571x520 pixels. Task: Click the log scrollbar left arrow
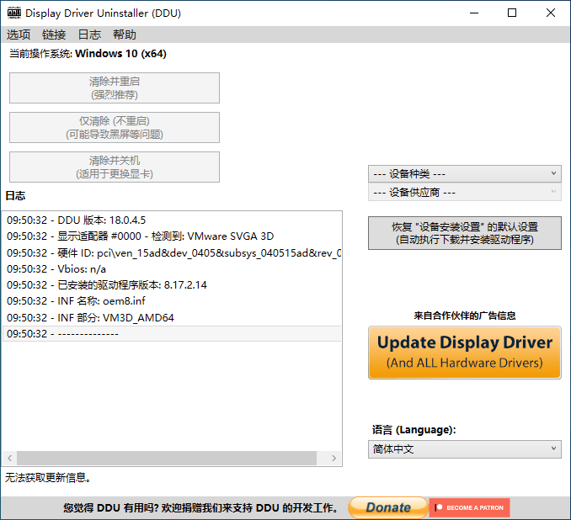[x=10, y=459]
